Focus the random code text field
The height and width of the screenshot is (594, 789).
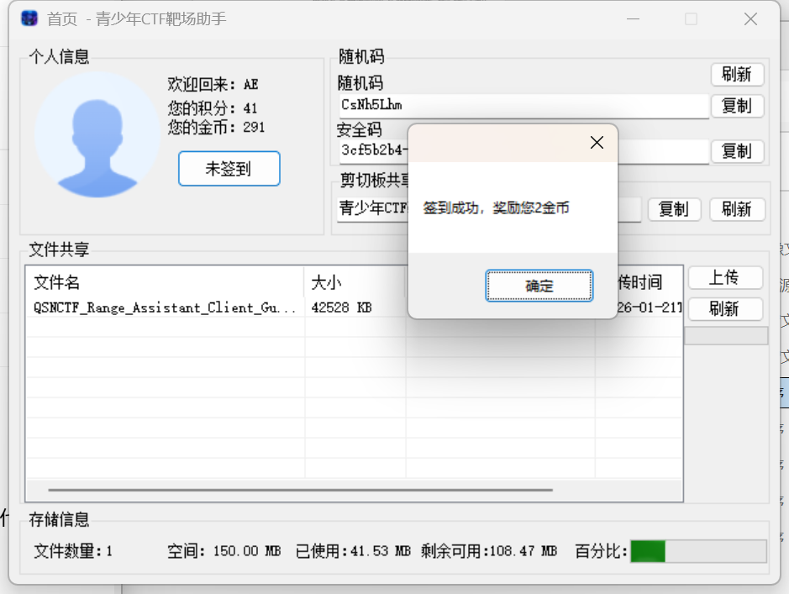tap(521, 106)
